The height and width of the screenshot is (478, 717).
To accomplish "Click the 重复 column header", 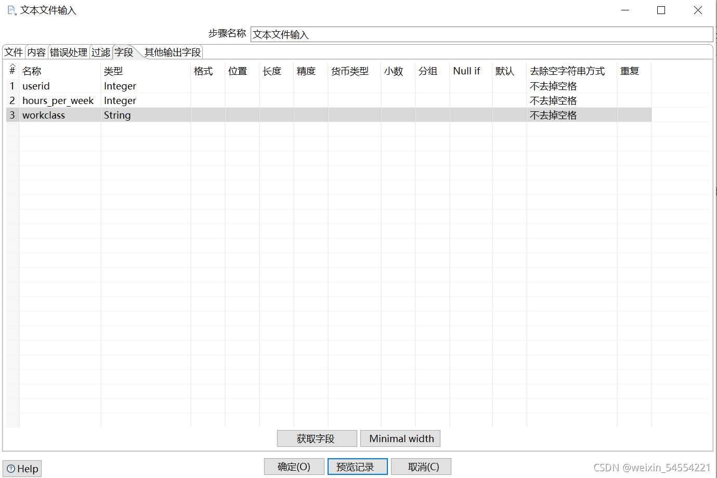I will 634,71.
